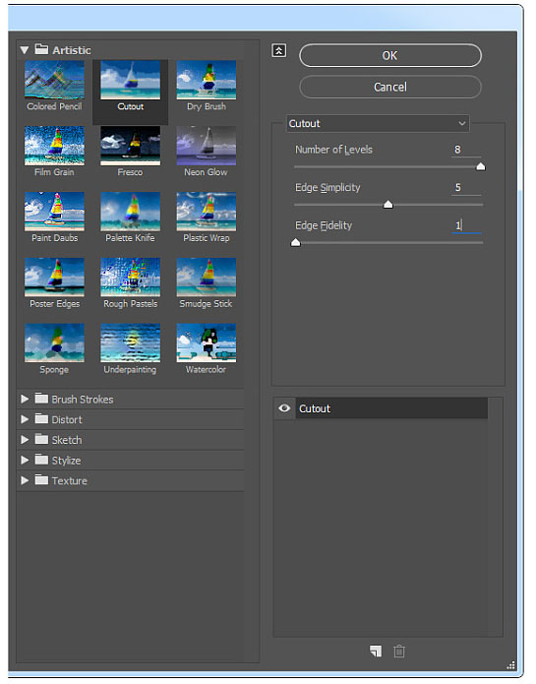Collapse the filter gallery thumbnails panel icon
The height and width of the screenshot is (684, 536).
(x=279, y=50)
